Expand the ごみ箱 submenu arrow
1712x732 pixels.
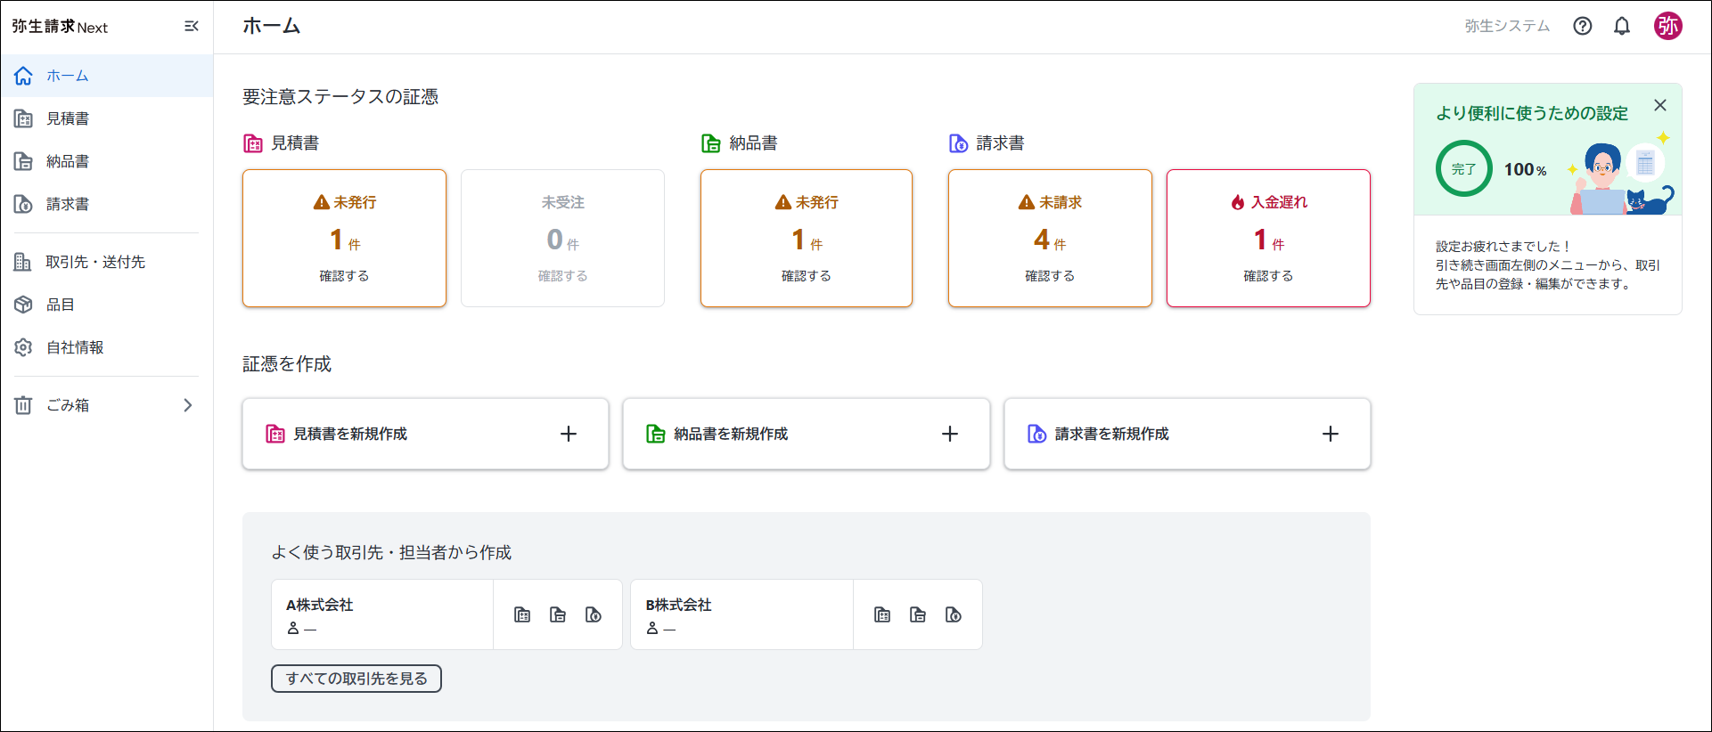tap(187, 405)
